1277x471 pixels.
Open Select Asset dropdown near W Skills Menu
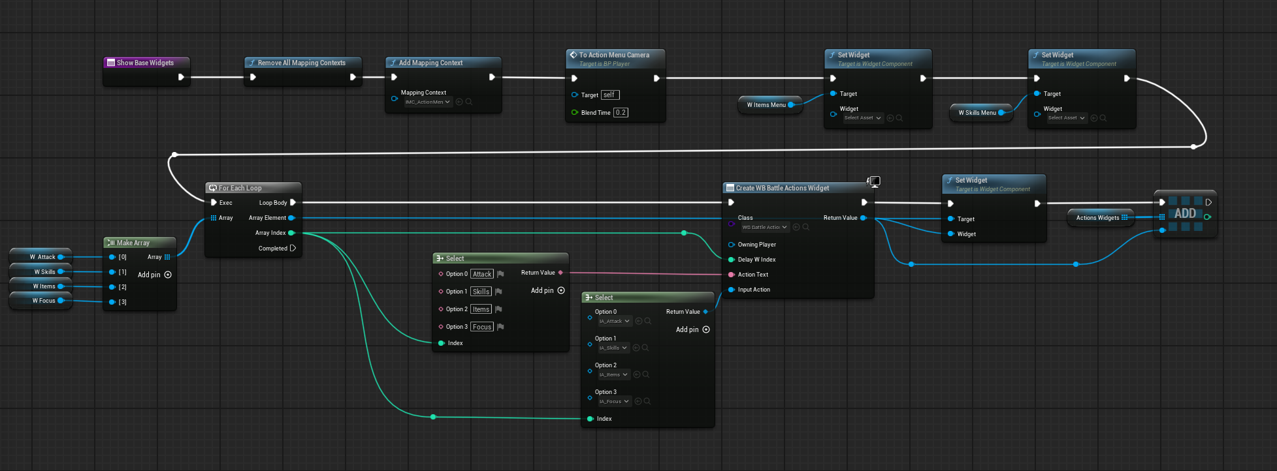point(1066,118)
